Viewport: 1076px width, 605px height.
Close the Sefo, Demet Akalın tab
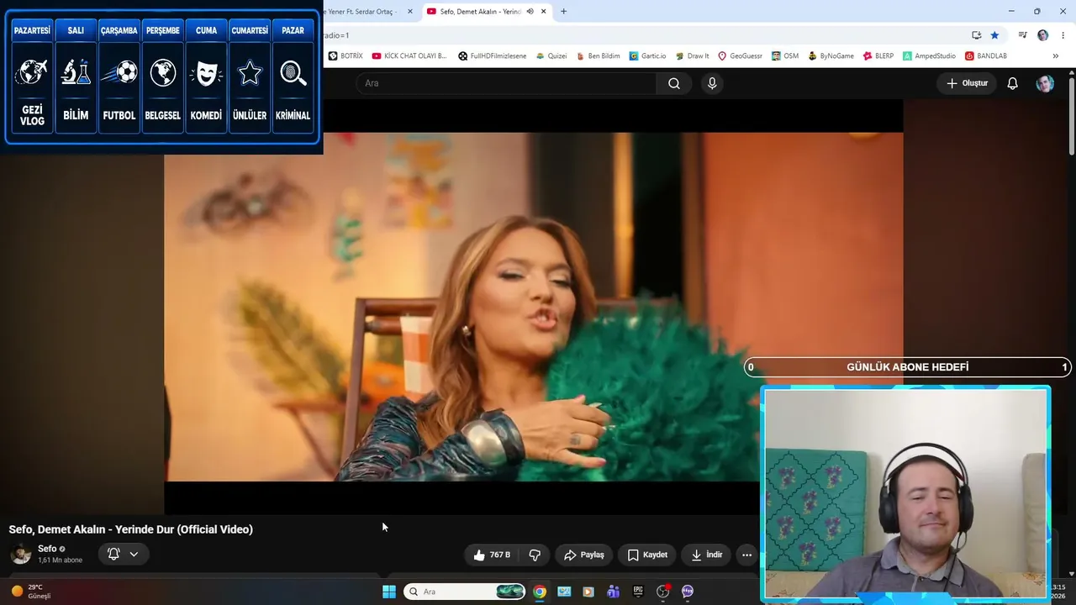[544, 12]
